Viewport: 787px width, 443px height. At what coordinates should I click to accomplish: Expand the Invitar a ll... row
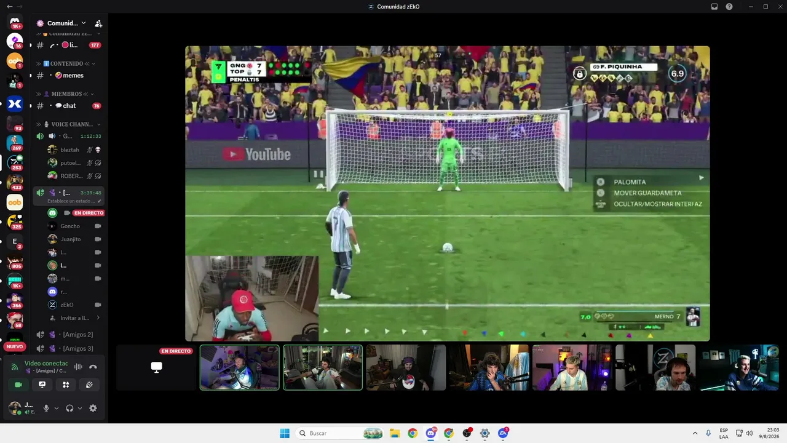point(74,318)
